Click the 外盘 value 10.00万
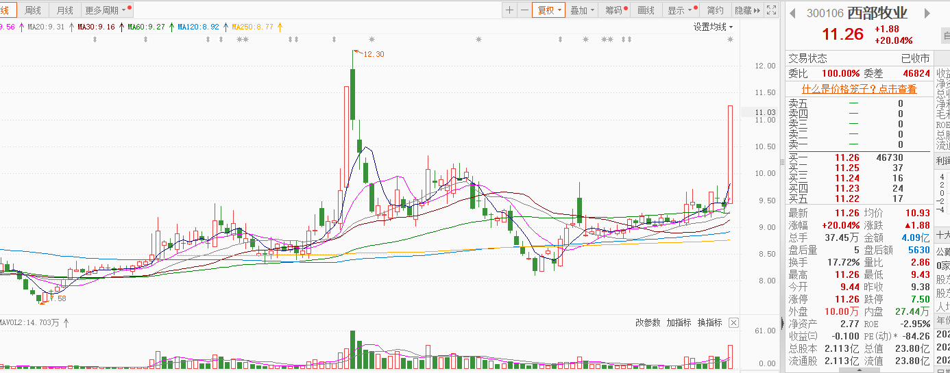The width and height of the screenshot is (950, 373). pos(842,311)
